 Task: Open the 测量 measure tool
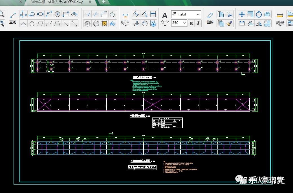(279, 23)
